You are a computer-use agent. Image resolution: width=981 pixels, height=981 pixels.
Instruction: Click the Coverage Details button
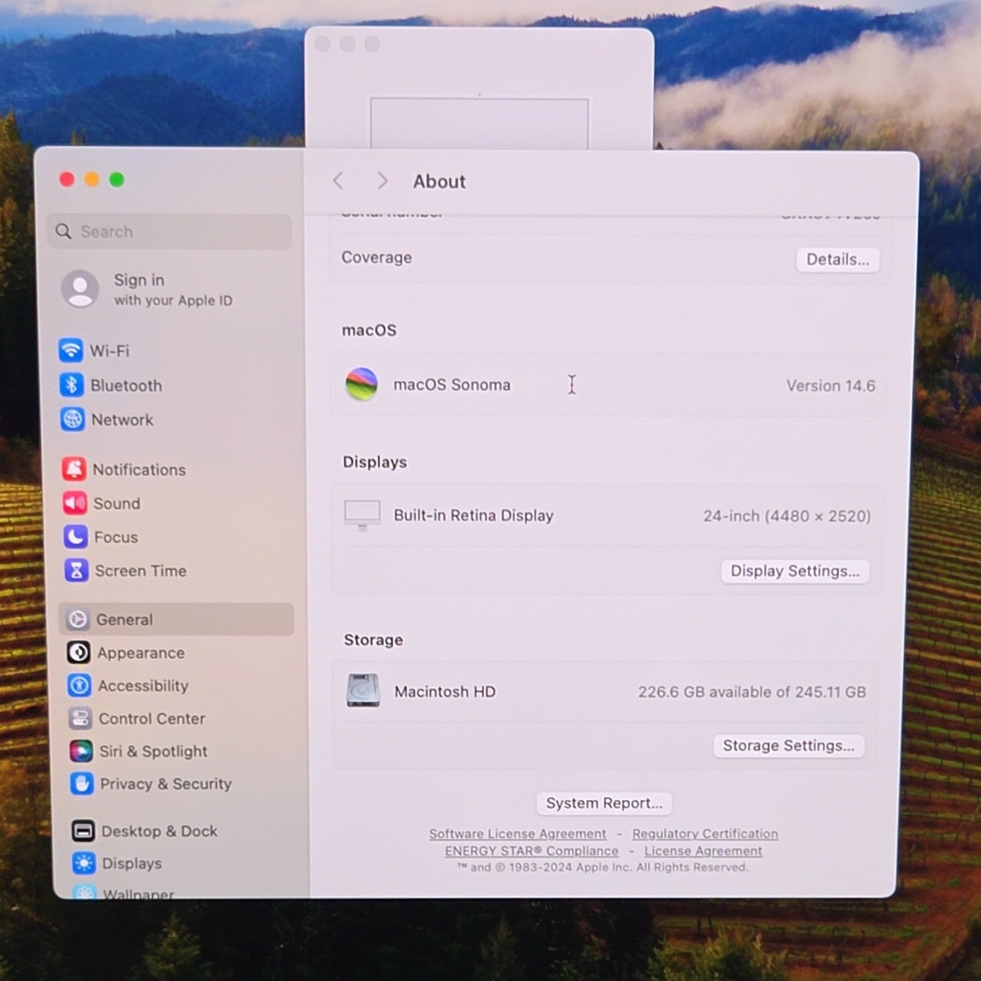point(838,260)
